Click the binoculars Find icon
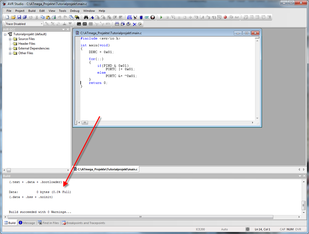The image size is (309, 234). pyautogui.click(x=86, y=17)
